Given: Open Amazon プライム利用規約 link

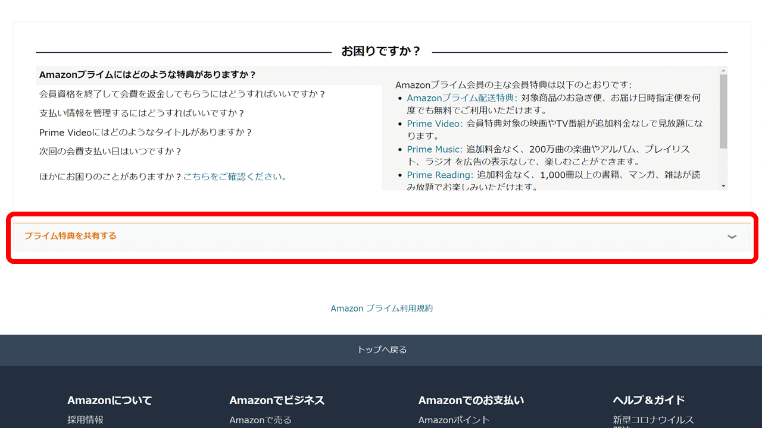Looking at the screenshot, I should (x=382, y=309).
